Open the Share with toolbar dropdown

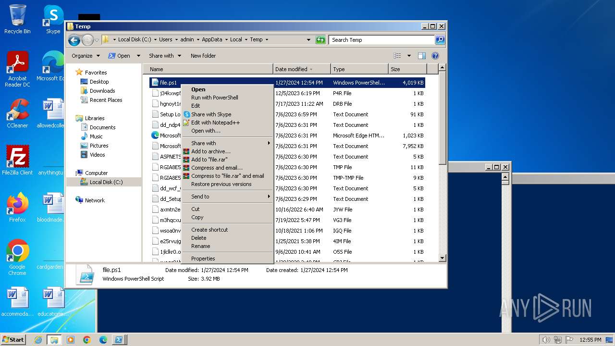tap(165, 56)
